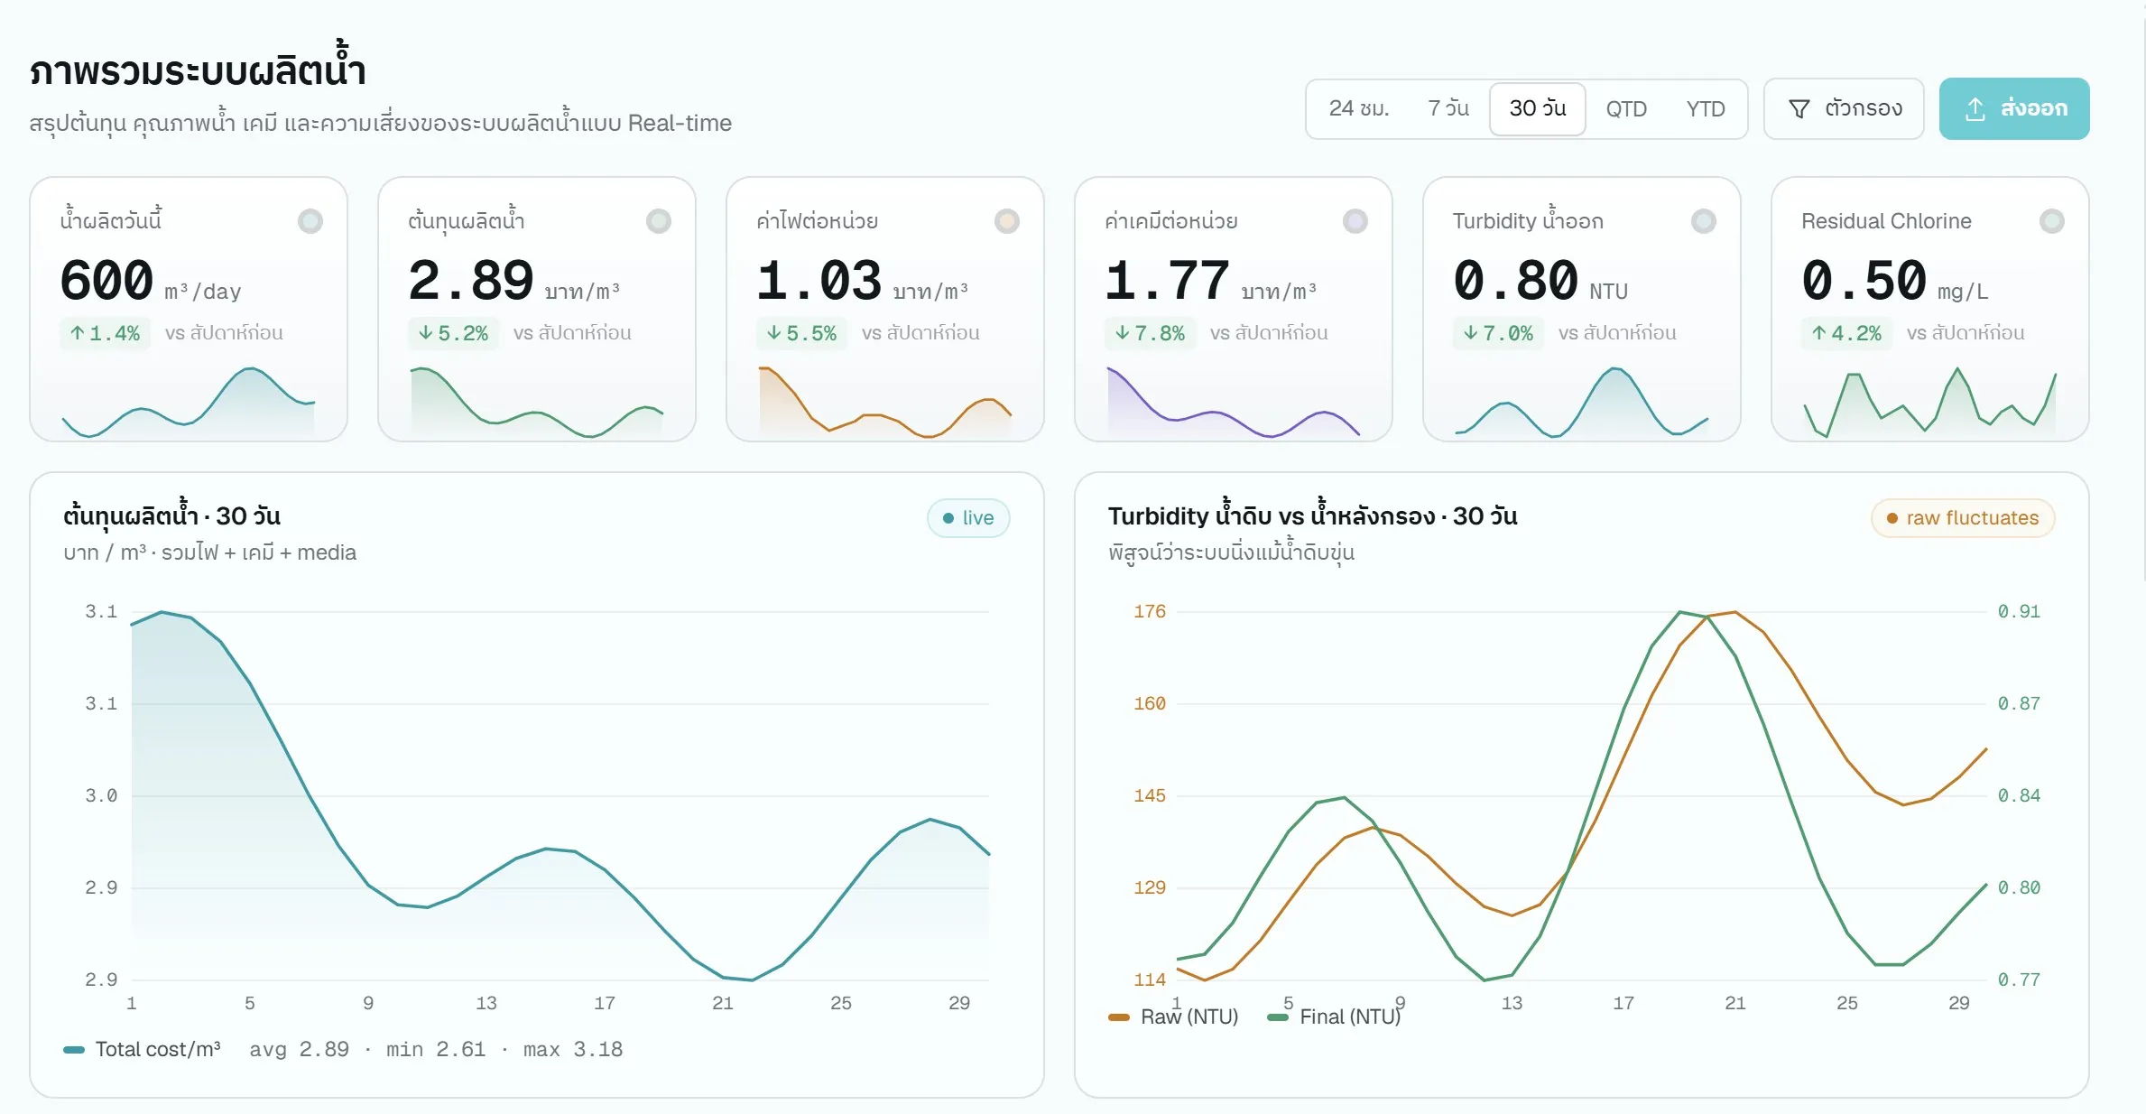Click the Residual Chlorine sparkline chart
Viewport: 2146px width, 1114px height.
point(1930,402)
